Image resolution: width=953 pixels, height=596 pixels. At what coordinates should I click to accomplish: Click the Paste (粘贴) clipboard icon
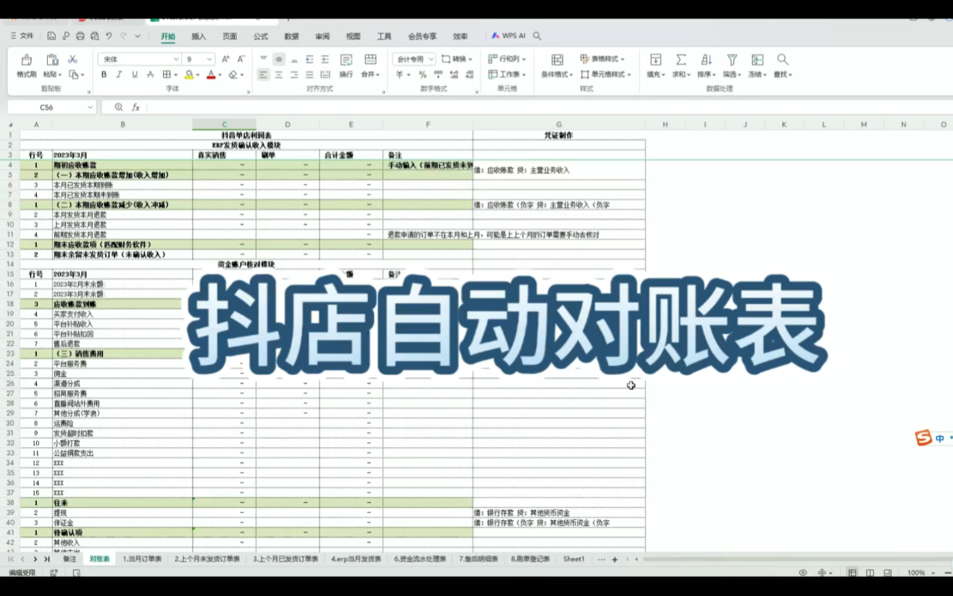[52, 60]
